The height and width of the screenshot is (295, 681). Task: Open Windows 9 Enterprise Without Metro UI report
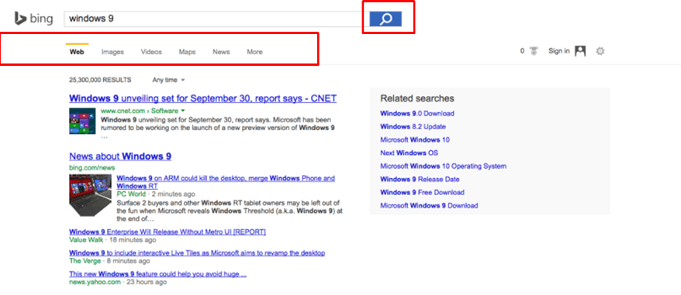click(x=168, y=232)
